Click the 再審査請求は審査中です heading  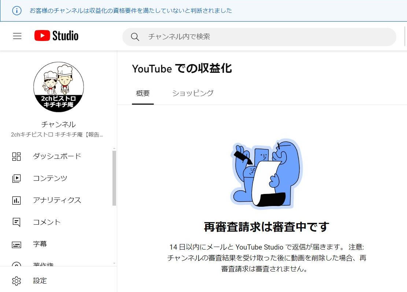click(x=267, y=227)
